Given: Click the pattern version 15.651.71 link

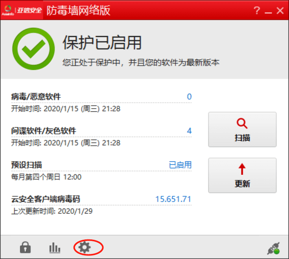Looking at the screenshot, I should tap(173, 199).
